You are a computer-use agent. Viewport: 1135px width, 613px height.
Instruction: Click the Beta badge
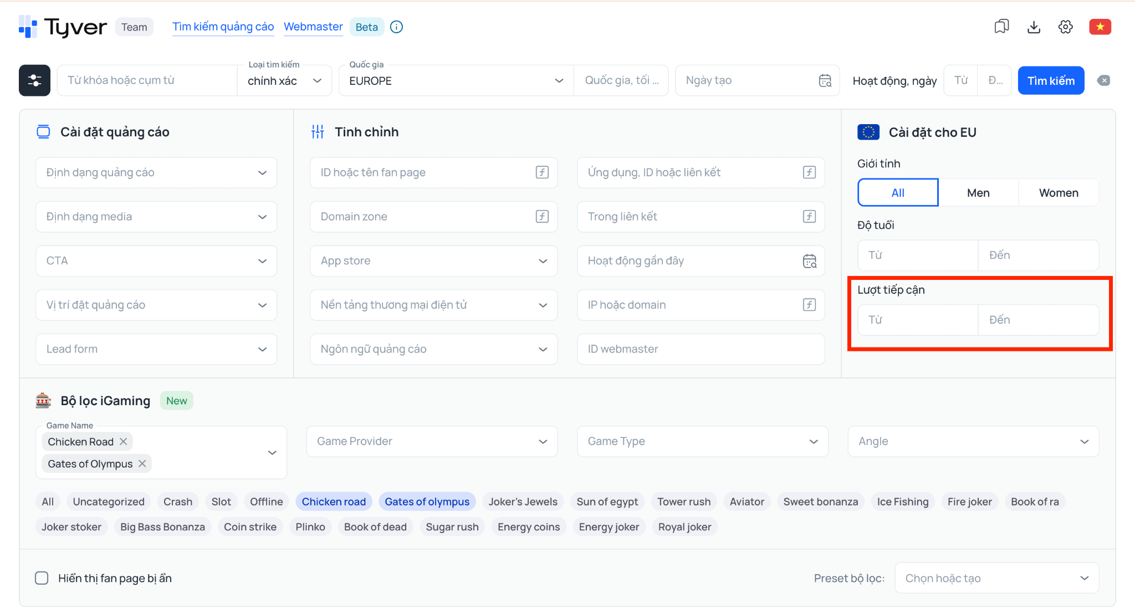point(366,27)
